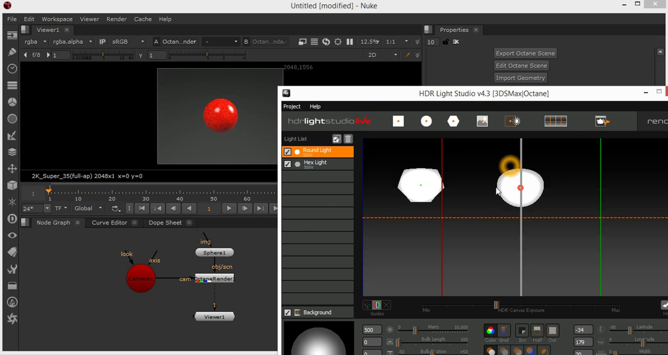Image resolution: width=668 pixels, height=355 pixels.
Task: Select the Sphere1 node in Node Graph
Action: tap(214, 253)
